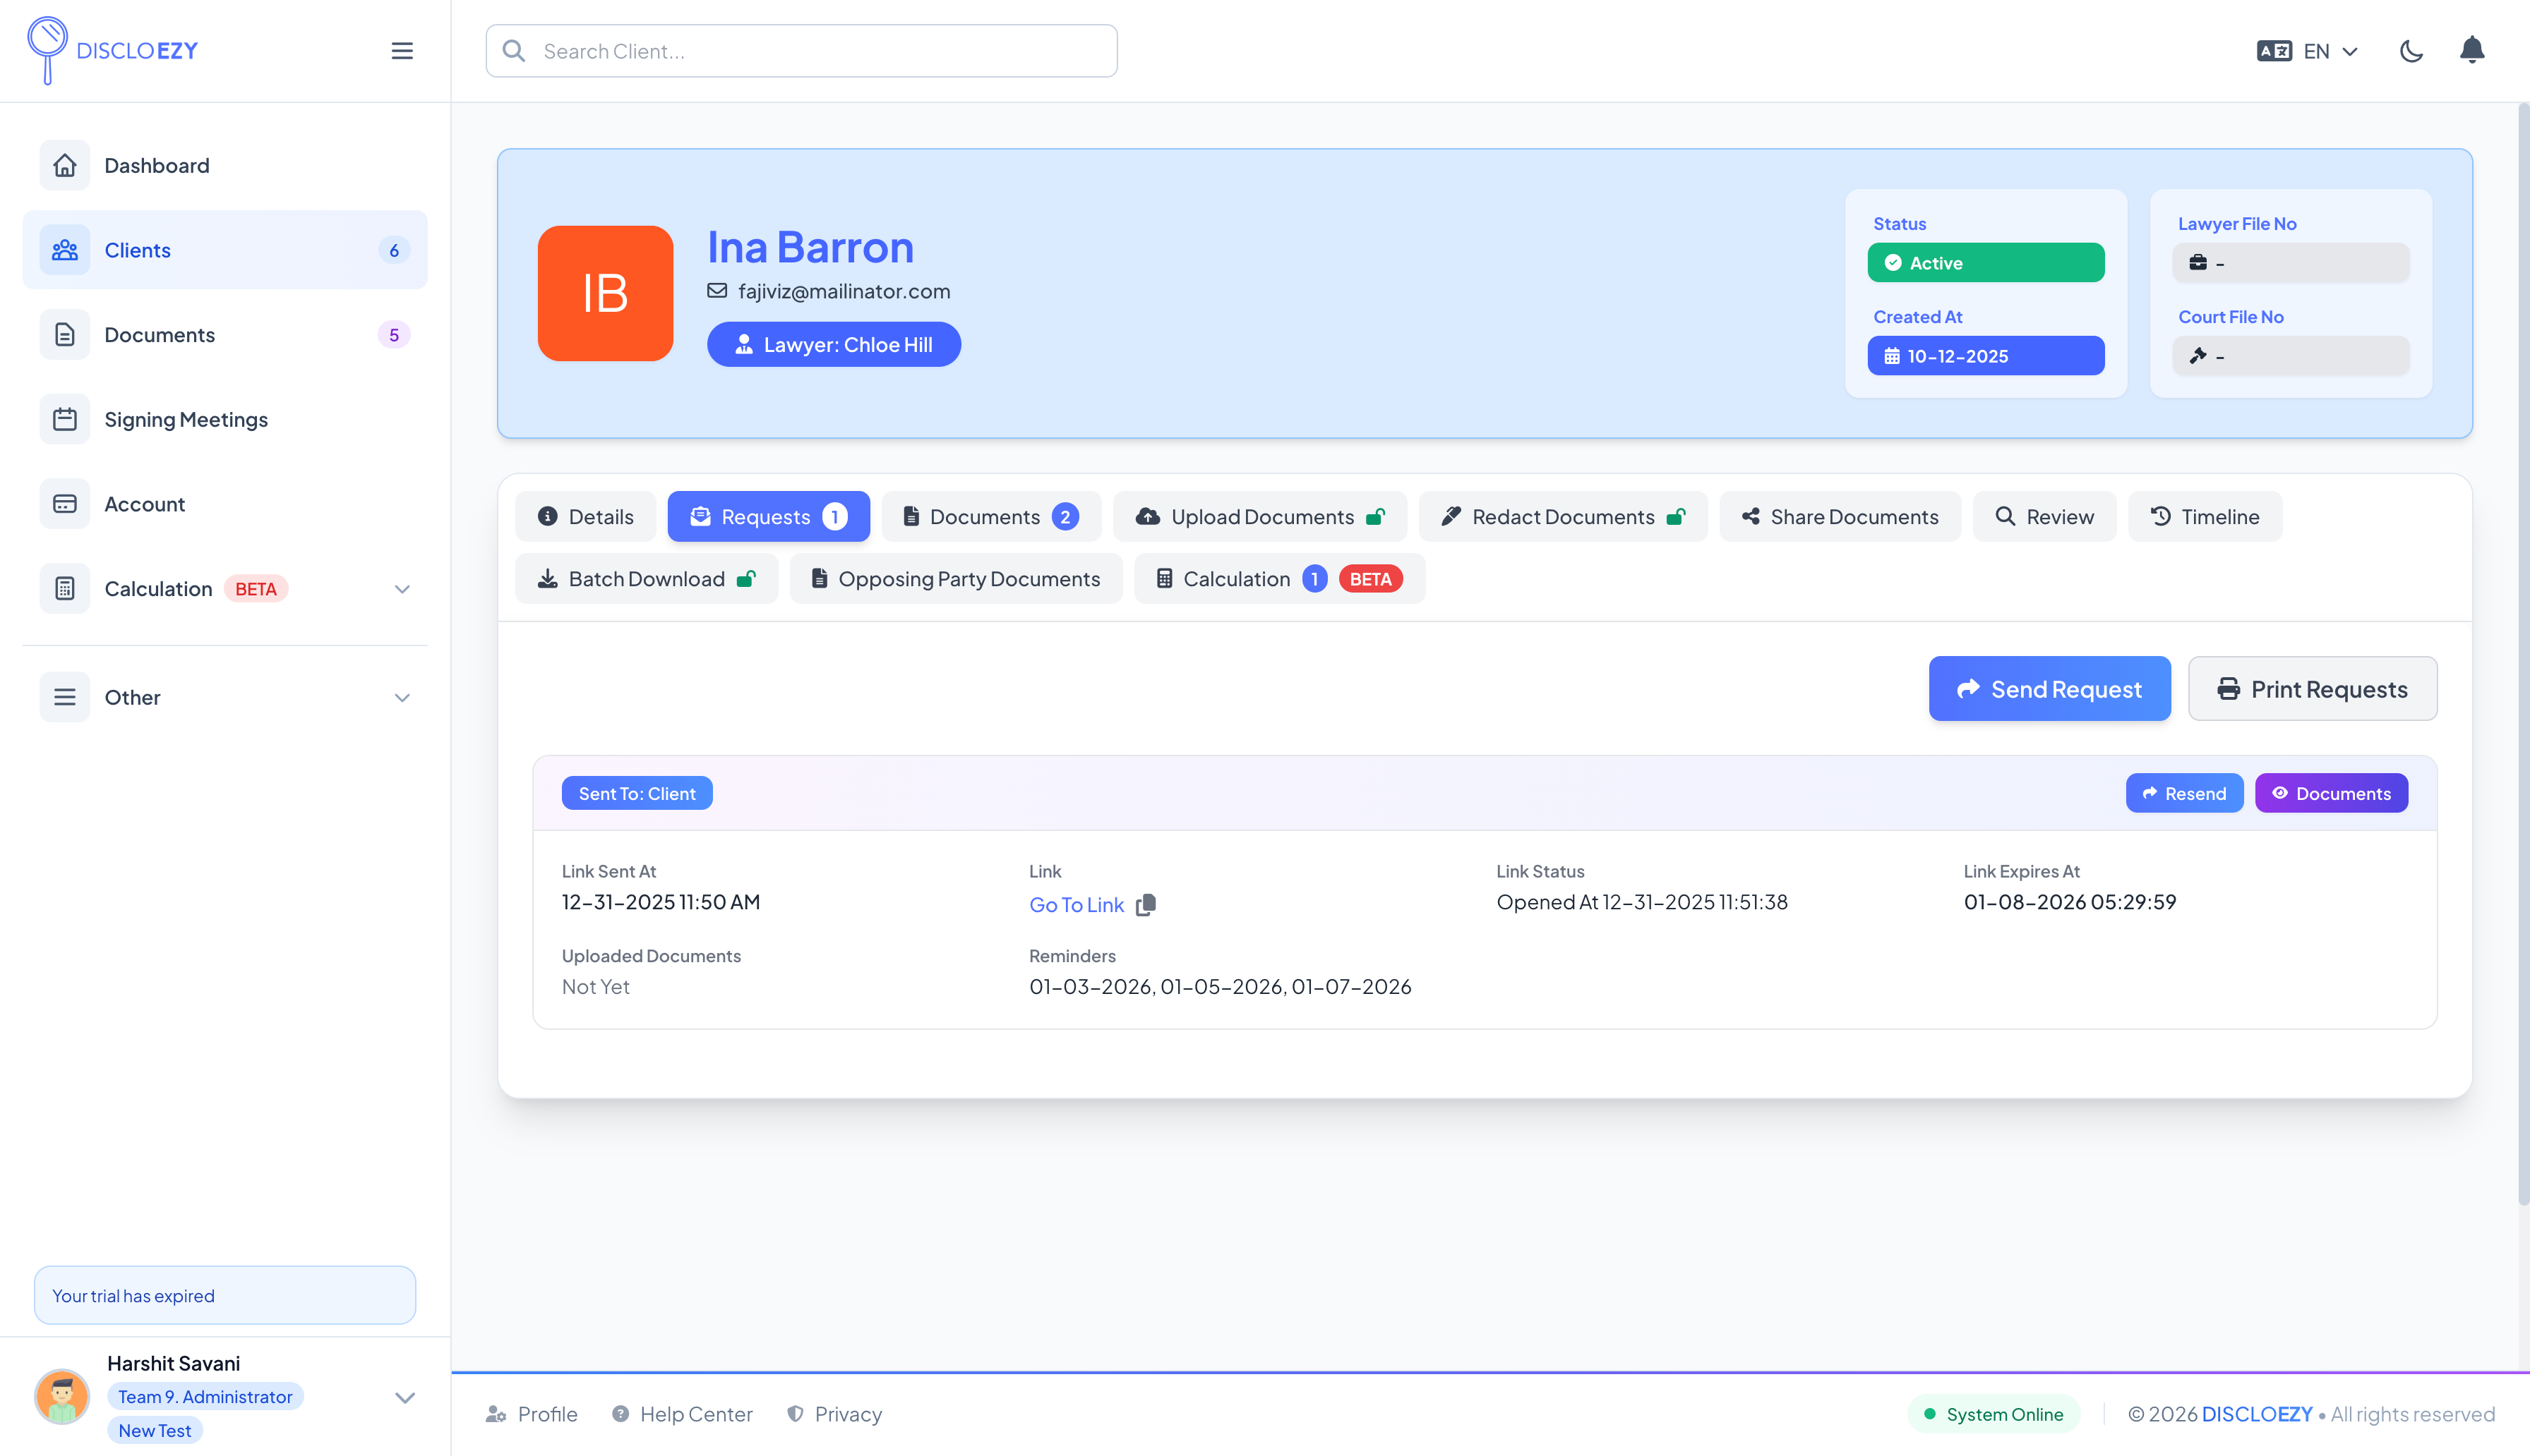Viewport: 2530px width, 1456px height.
Task: View request Documents with eye button
Action: point(2330,793)
